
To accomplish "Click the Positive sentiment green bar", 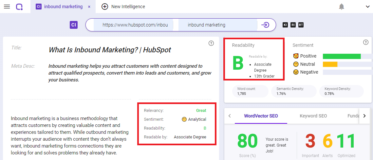I will click(342, 56).
